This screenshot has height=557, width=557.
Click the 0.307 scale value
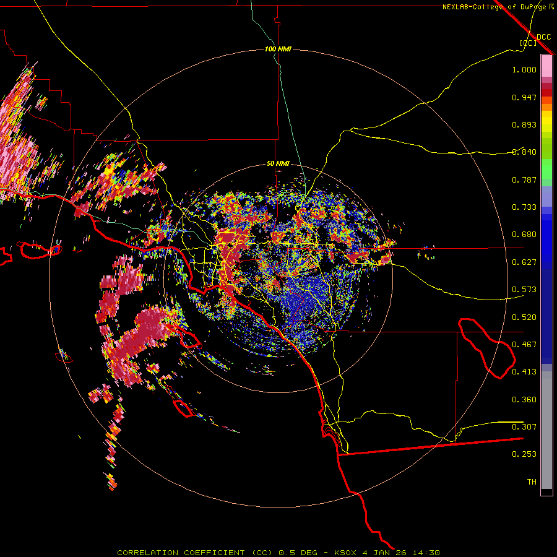[524, 427]
